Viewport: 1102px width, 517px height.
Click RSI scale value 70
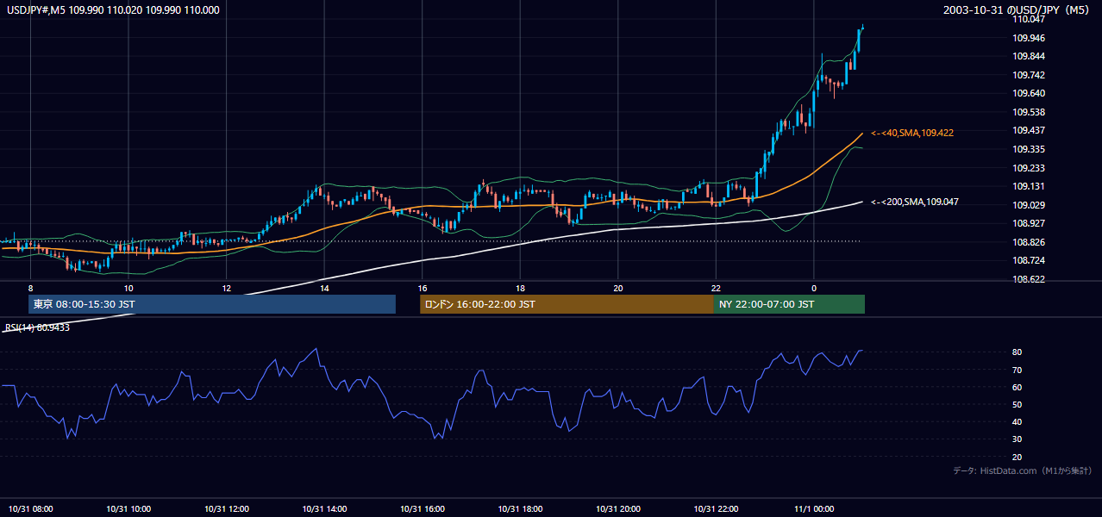tap(1017, 370)
